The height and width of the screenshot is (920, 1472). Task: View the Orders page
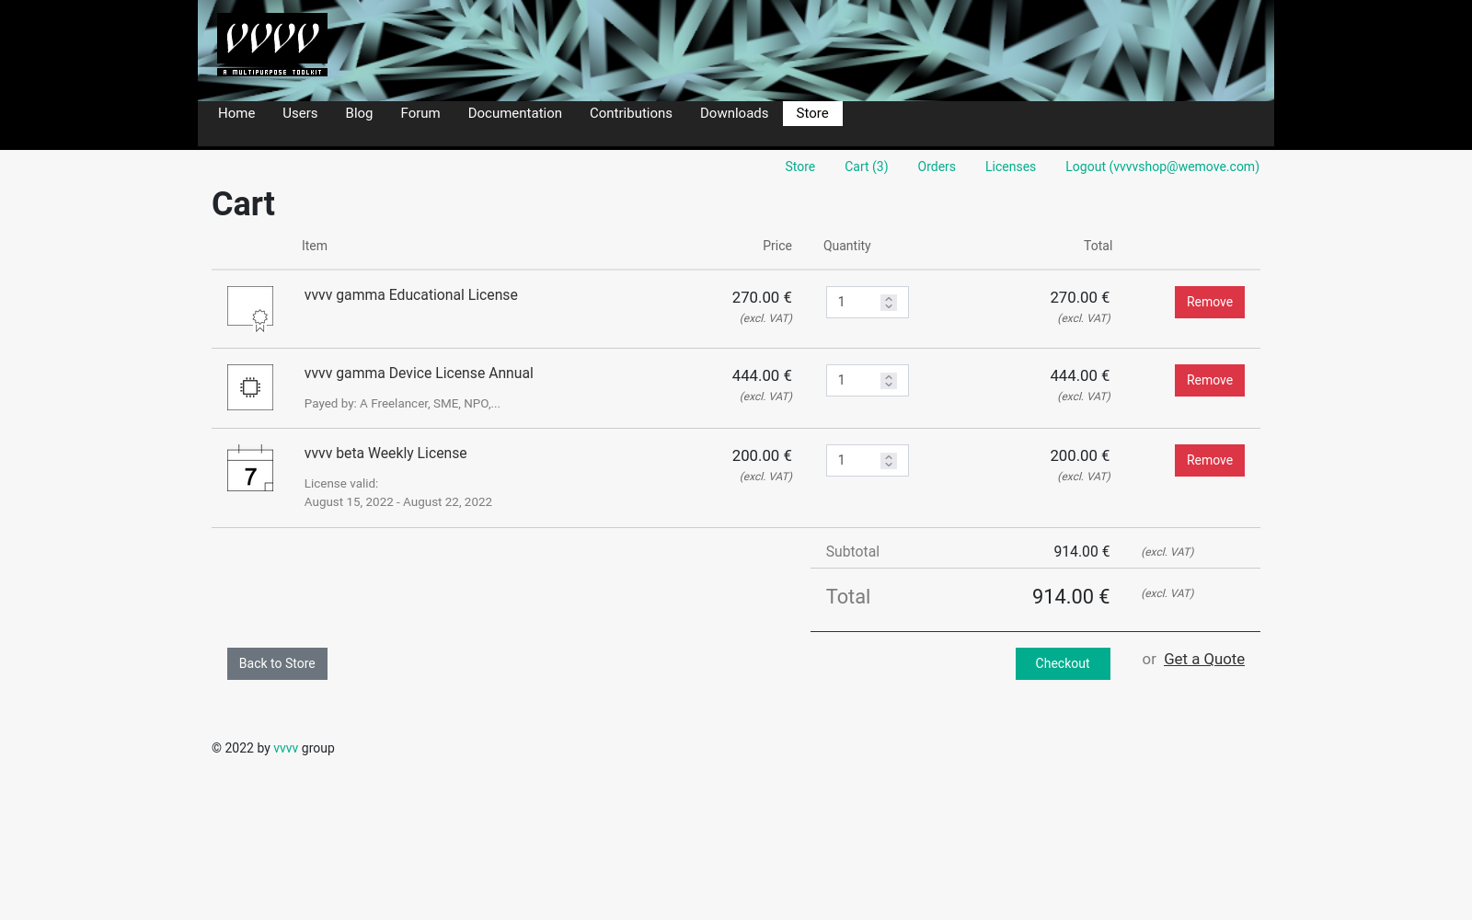(936, 167)
